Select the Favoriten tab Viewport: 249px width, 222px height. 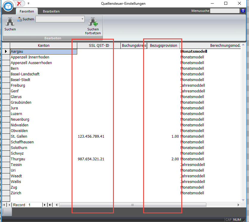27,11
